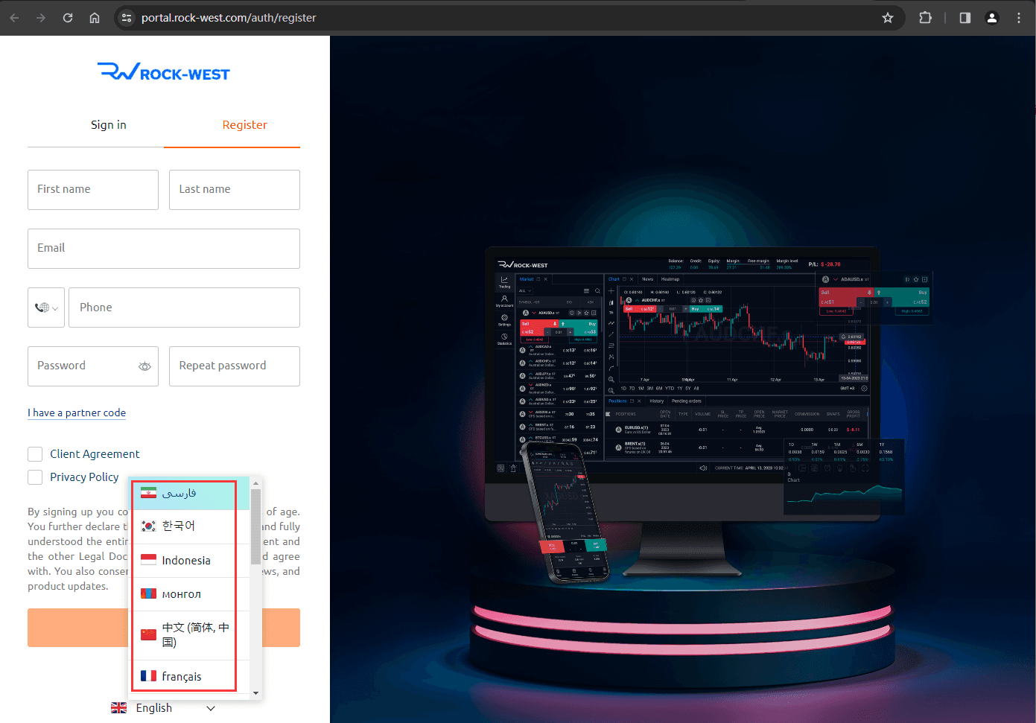The width and height of the screenshot is (1036, 723).
Task: Choose Indonesia language option
Action: coord(189,561)
